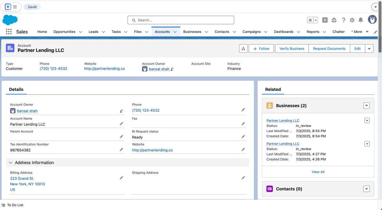Click the View Account Hierarchy icon
This screenshot has width=382, height=210.
(243, 49)
